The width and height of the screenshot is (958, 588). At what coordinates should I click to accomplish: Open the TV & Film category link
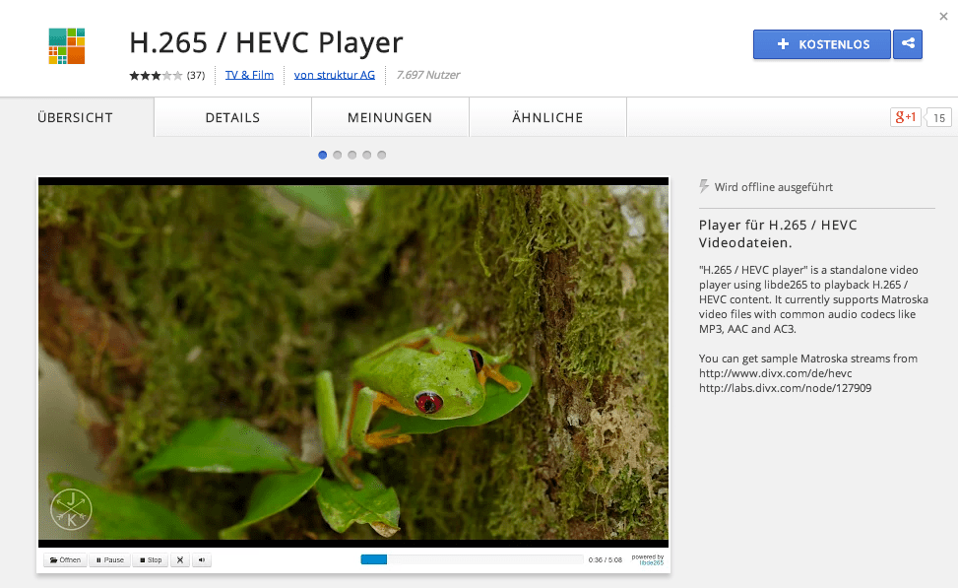[249, 75]
